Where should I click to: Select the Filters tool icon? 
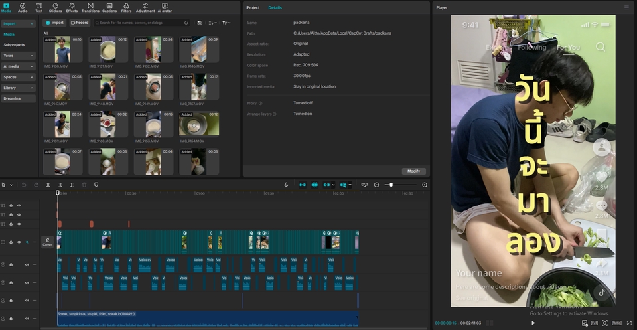pos(126,7)
